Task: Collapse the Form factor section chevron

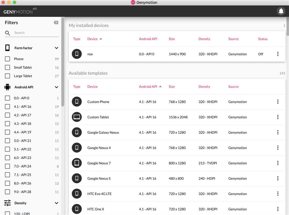Action: (56, 48)
